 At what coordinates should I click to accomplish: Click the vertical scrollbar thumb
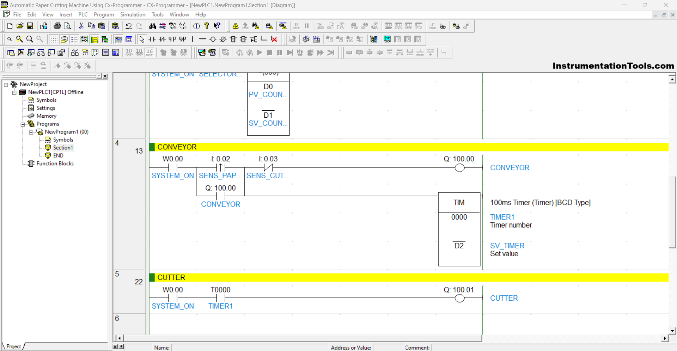tap(672, 212)
